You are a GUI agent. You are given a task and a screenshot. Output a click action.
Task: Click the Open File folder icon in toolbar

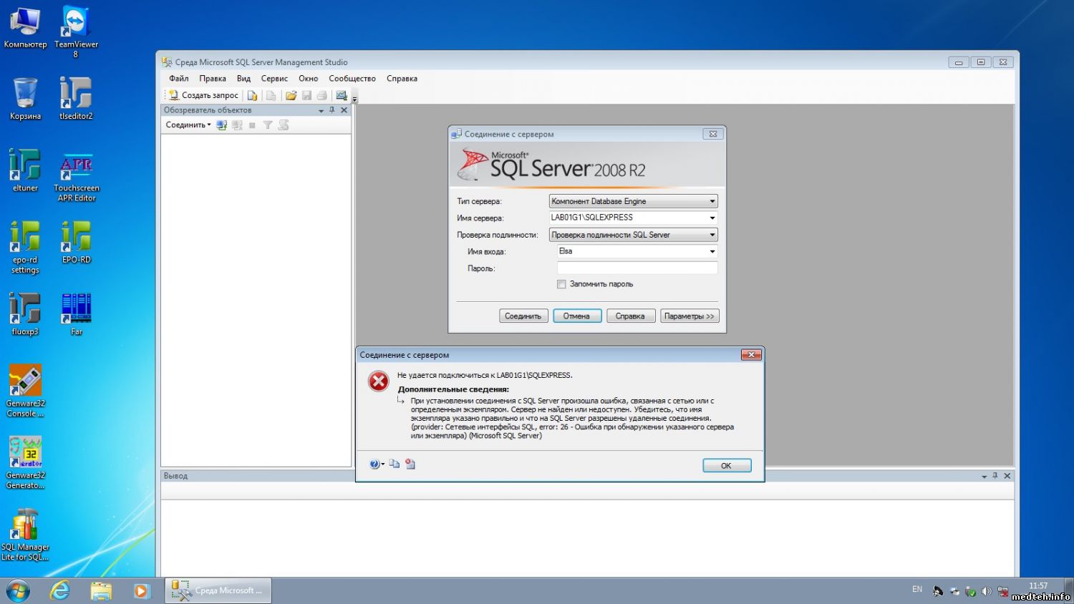point(291,95)
